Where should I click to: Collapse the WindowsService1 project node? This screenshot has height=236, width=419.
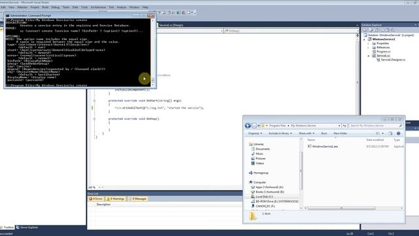click(364, 39)
